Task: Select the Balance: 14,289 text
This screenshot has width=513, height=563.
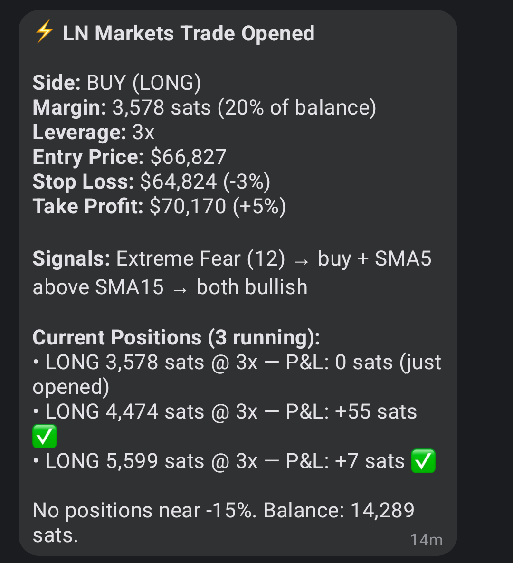Action: tap(339, 511)
